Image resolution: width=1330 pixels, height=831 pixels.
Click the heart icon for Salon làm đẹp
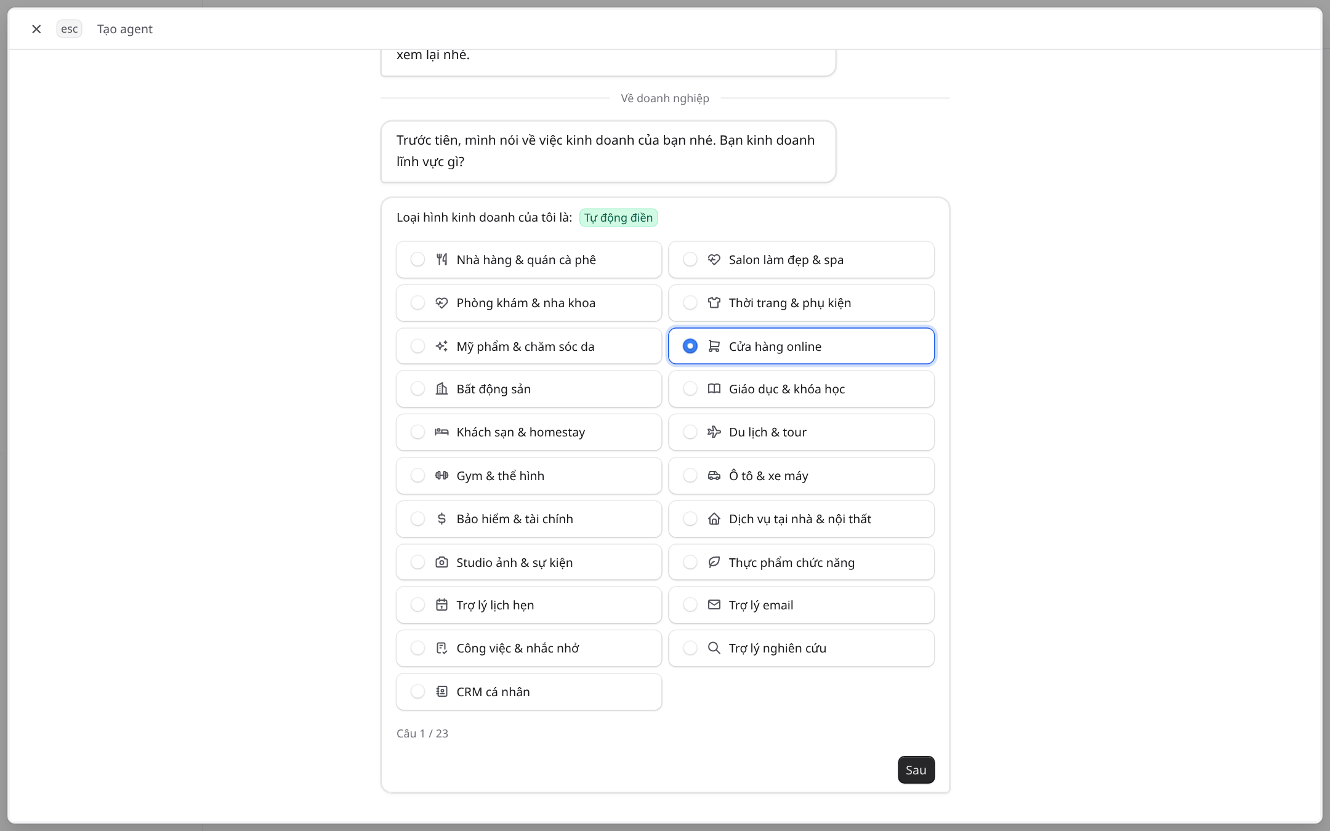click(714, 259)
